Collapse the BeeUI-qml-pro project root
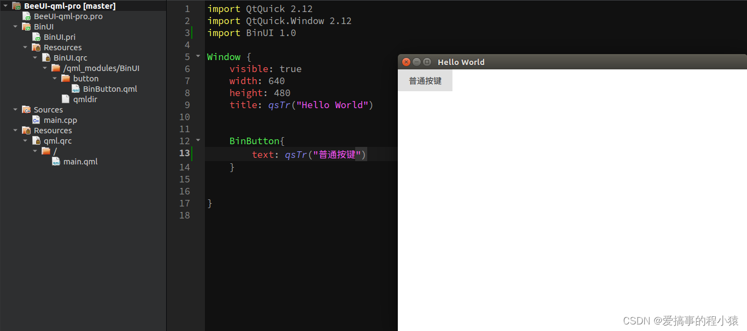The height and width of the screenshot is (331, 747). (x=5, y=6)
